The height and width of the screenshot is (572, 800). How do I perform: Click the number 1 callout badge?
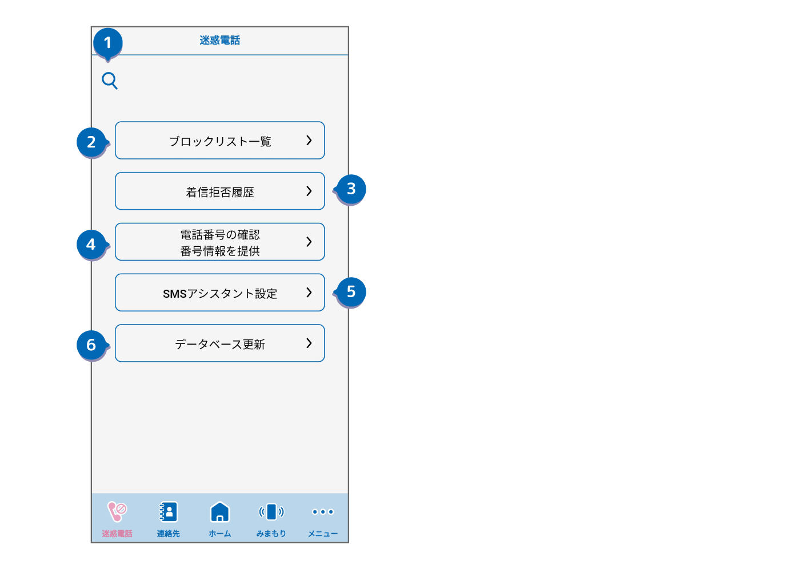107,43
